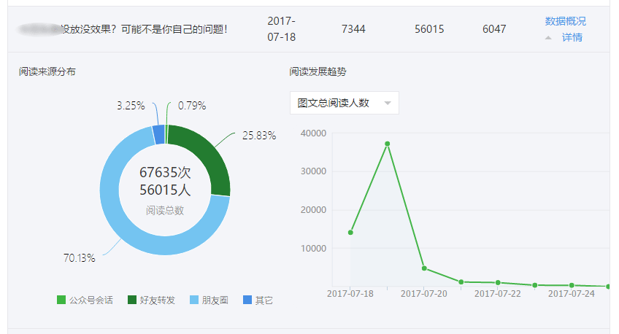This screenshot has height=334, width=619.
Task: Click the data point at 2017-07-24
Action: point(572,285)
